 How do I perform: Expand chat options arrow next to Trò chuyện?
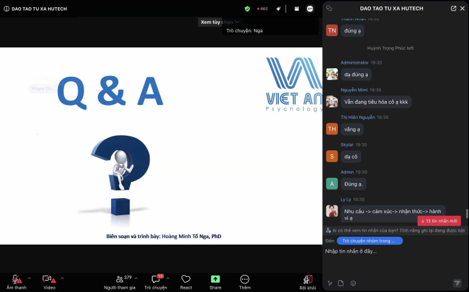point(168,278)
